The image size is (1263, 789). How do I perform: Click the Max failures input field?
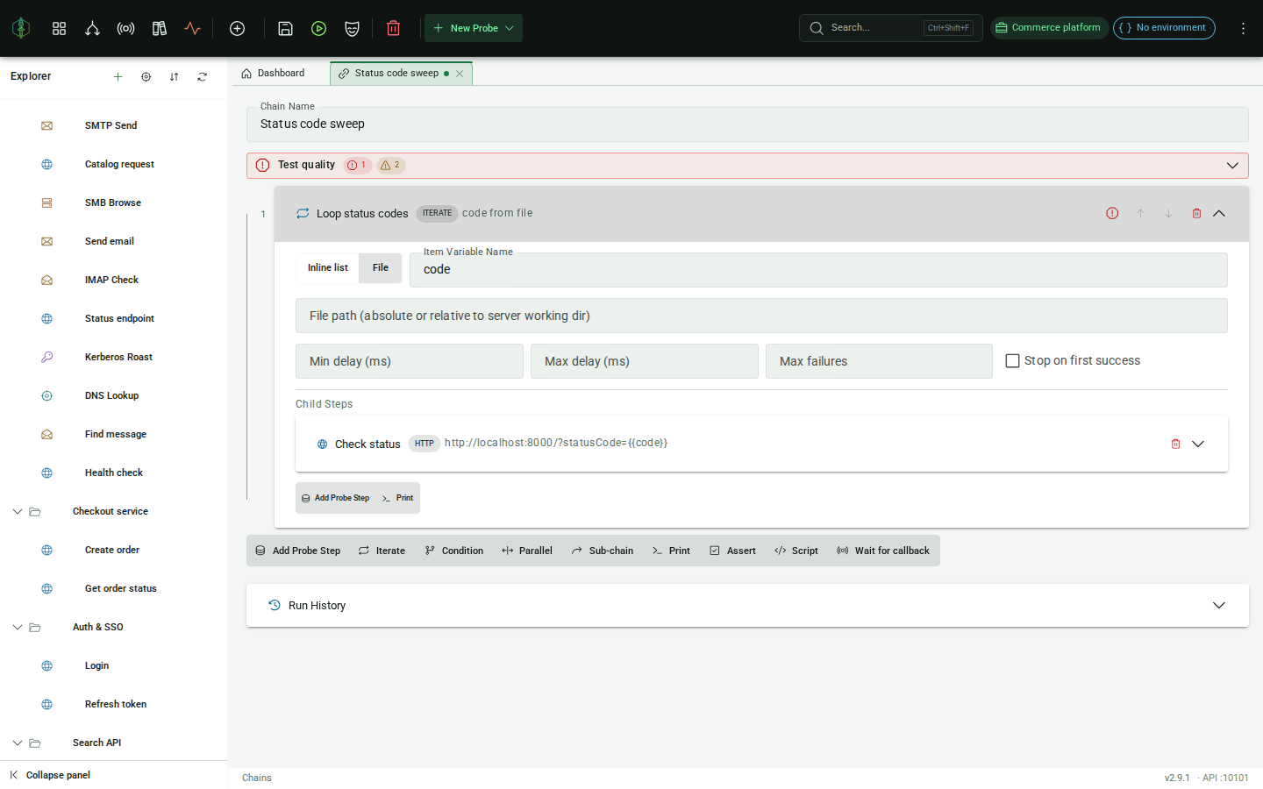coord(879,361)
